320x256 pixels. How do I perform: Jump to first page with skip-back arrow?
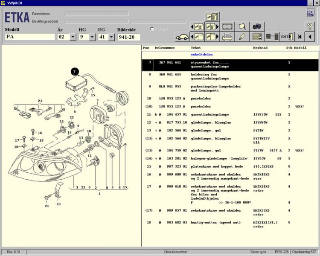300,37
